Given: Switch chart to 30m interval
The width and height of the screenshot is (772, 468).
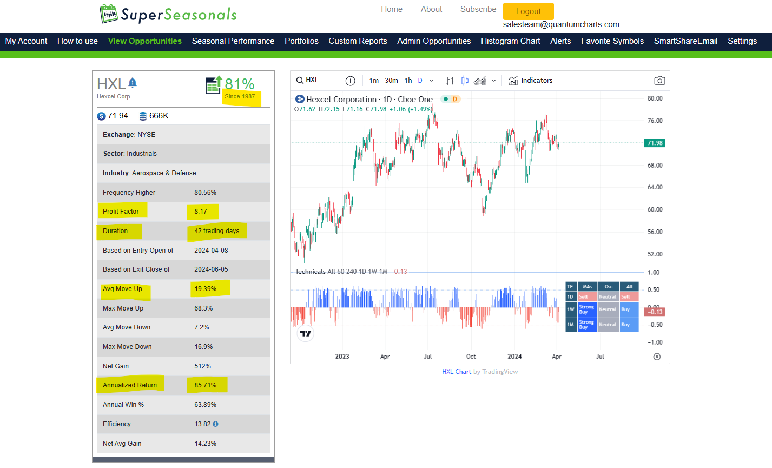Looking at the screenshot, I should pos(391,81).
